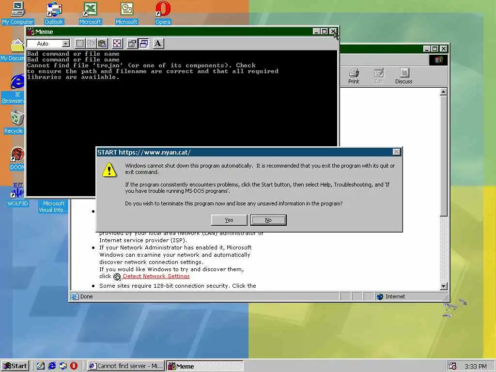496x372 pixels.
Task: Click the Done status text in browser
Action: (86, 296)
